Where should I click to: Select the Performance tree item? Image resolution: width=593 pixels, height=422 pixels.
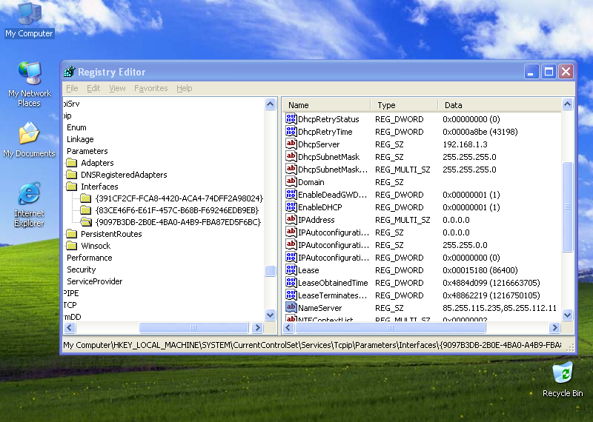coord(89,258)
